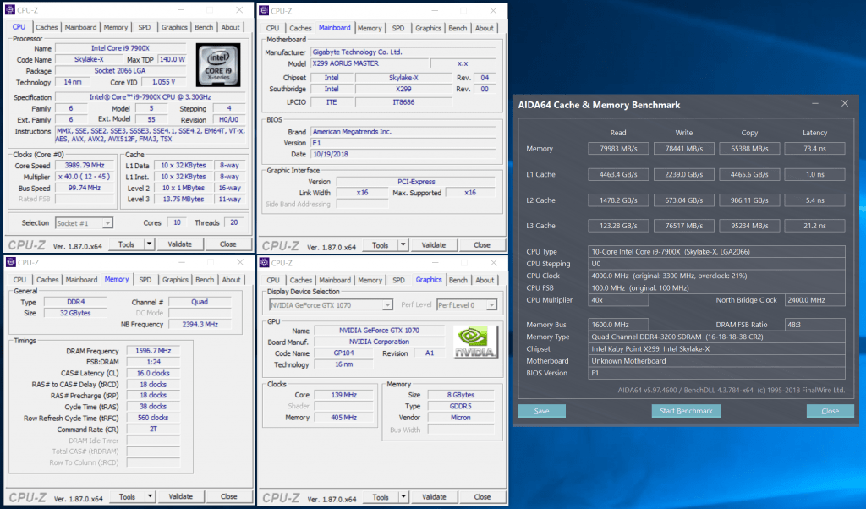Open About tab in Graphics window

click(485, 280)
